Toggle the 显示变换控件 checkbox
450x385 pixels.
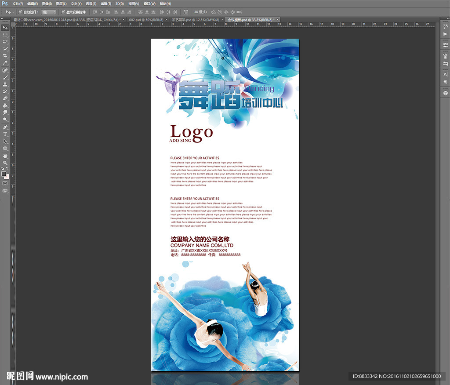point(63,12)
